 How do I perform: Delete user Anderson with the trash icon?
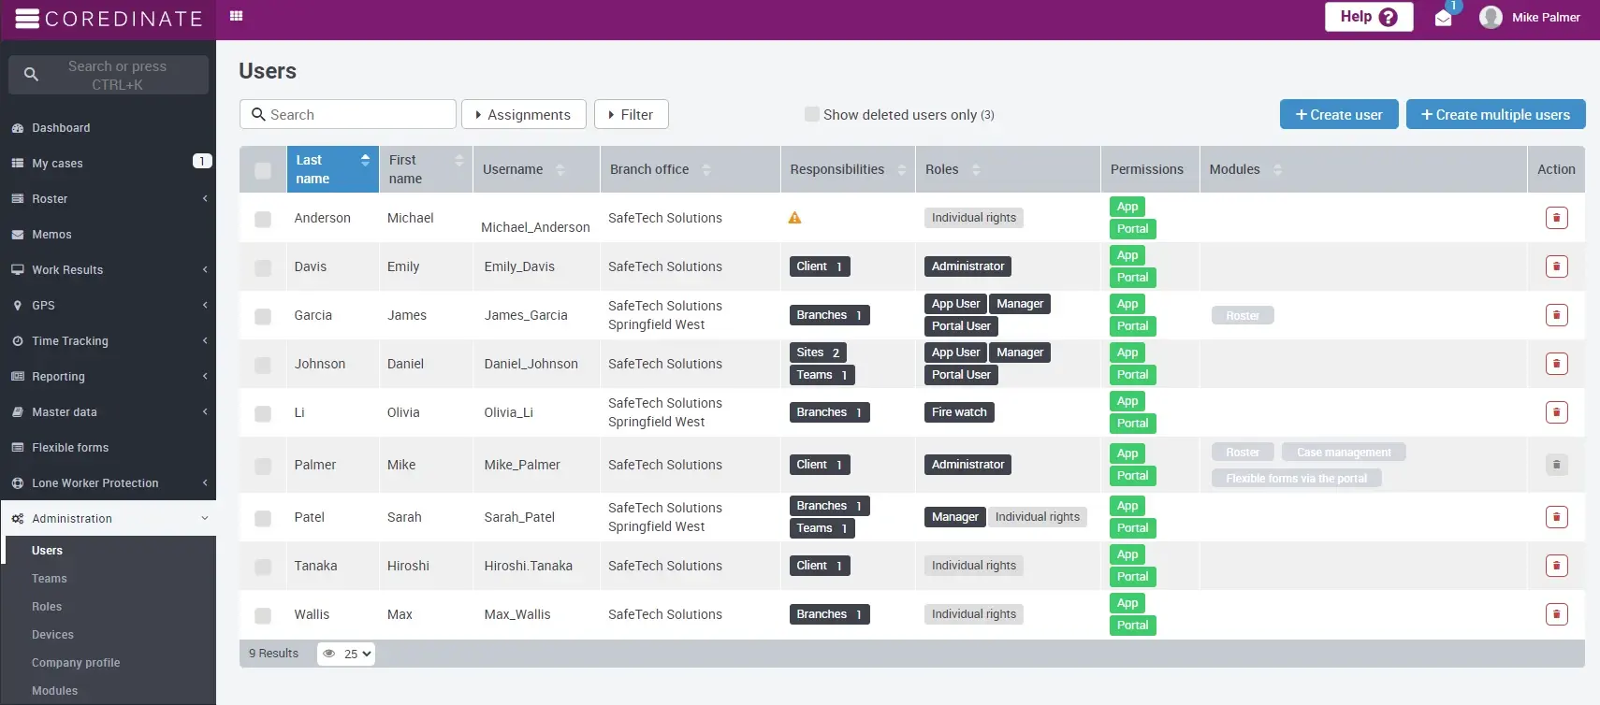pyautogui.click(x=1556, y=218)
